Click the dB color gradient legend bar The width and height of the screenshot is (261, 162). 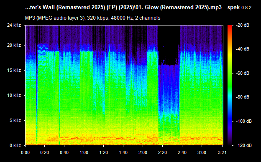point(230,85)
